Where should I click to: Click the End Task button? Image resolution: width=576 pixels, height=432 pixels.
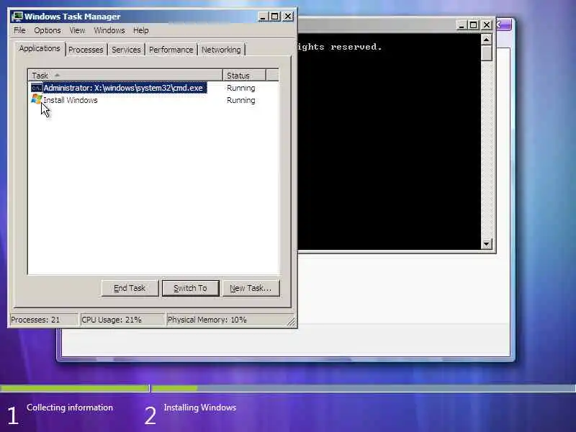click(x=130, y=289)
